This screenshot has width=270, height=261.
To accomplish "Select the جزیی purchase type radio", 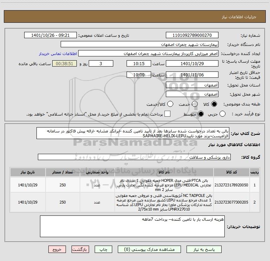I will click(x=222, y=114).
